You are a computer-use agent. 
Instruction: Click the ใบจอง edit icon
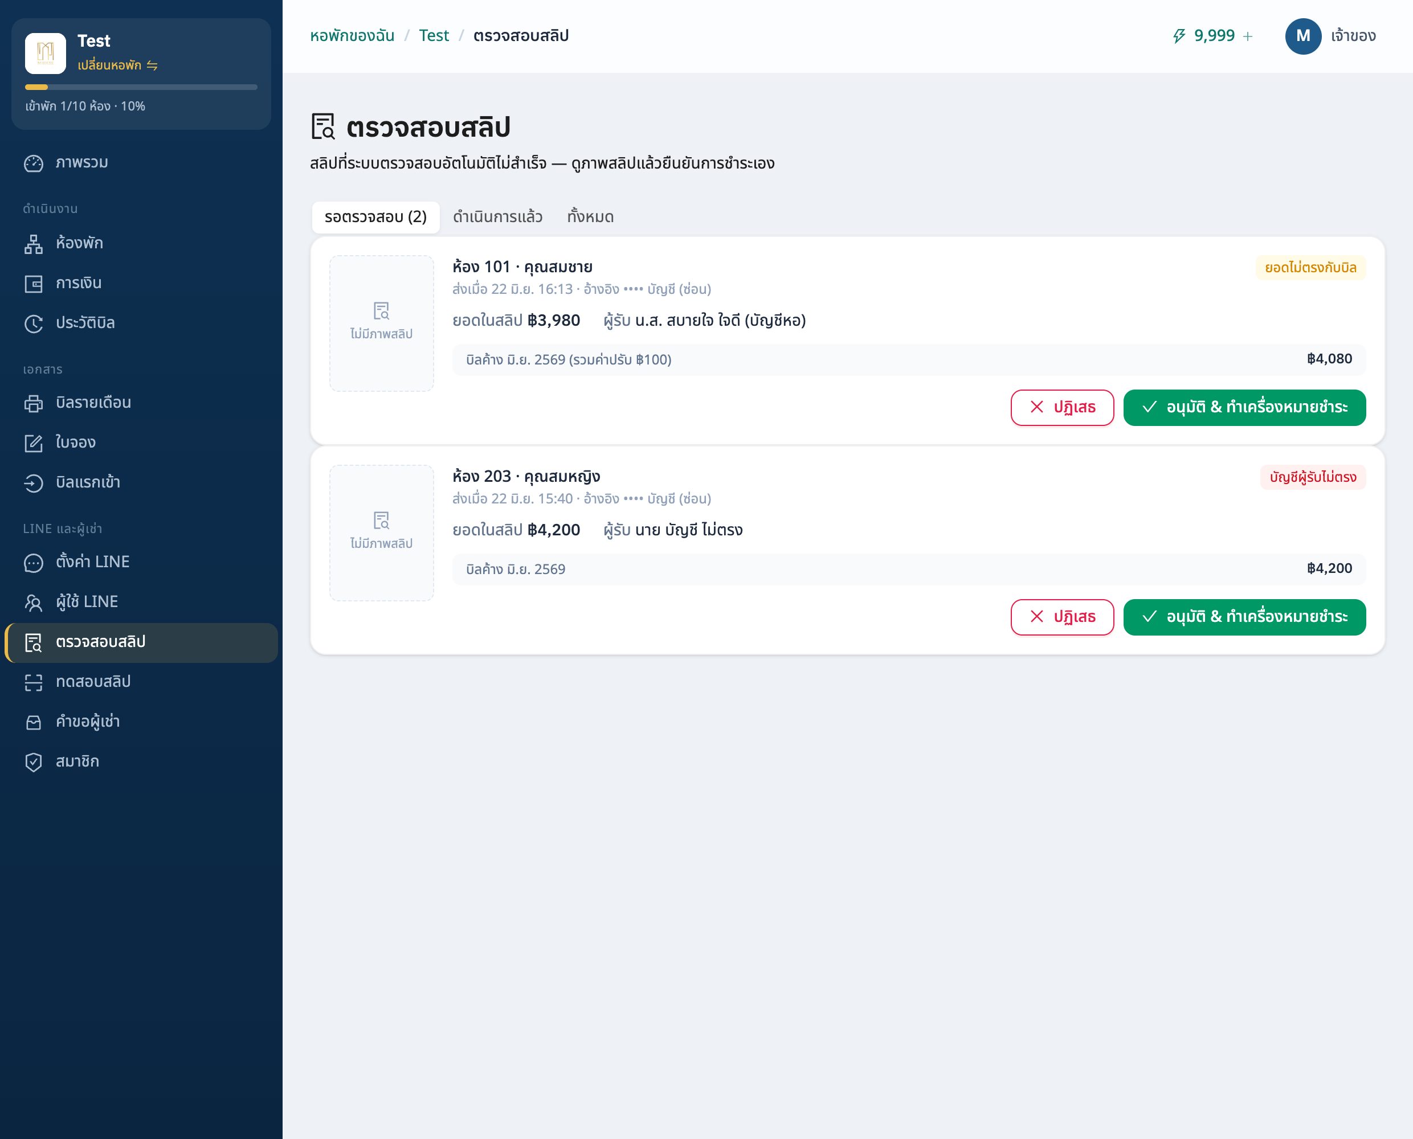(34, 443)
